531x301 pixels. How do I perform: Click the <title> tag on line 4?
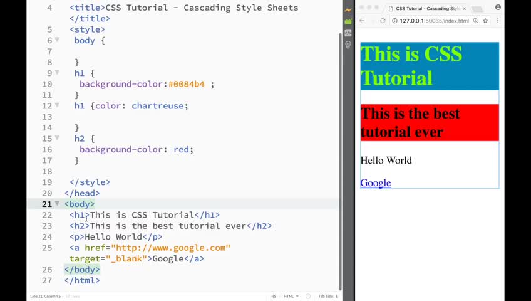(x=88, y=8)
